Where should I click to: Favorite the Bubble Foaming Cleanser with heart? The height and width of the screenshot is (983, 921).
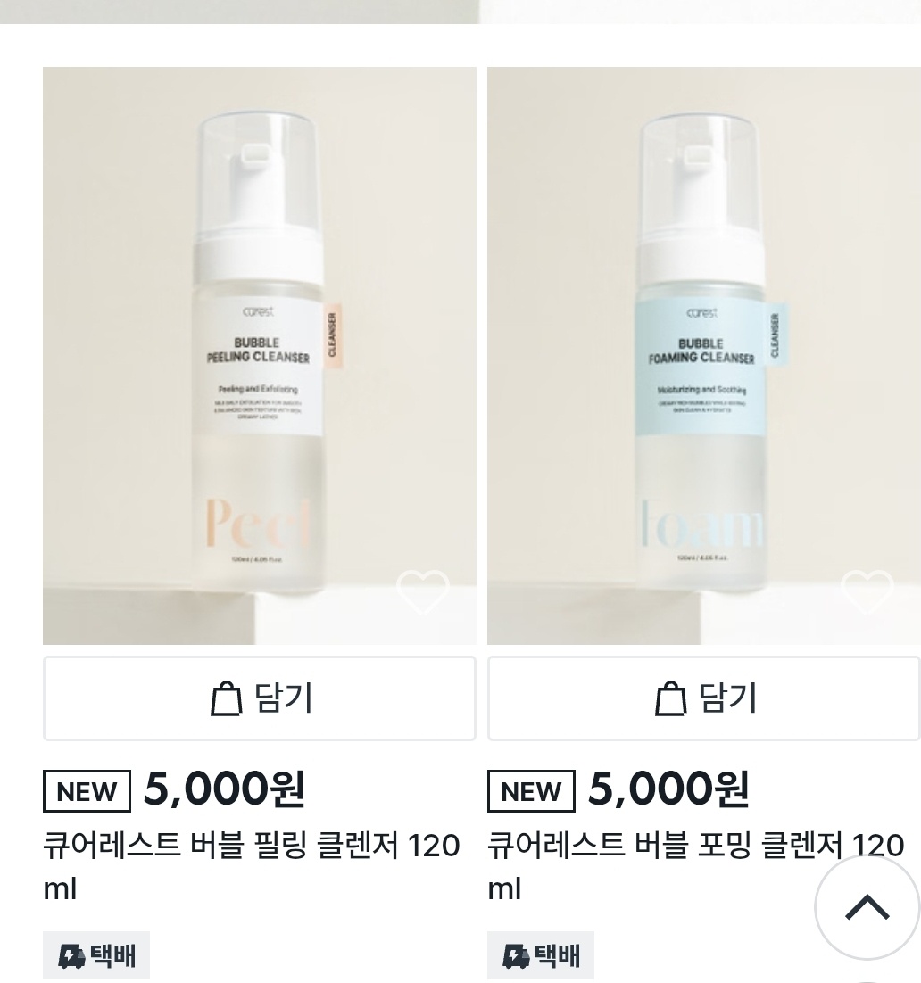(867, 591)
